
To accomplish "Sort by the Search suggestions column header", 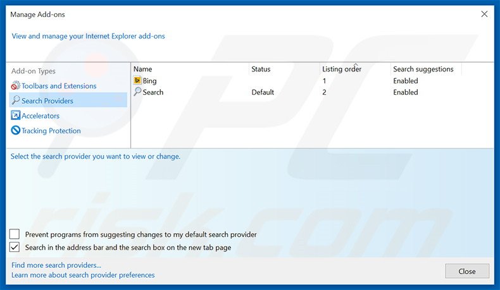I will [x=423, y=69].
